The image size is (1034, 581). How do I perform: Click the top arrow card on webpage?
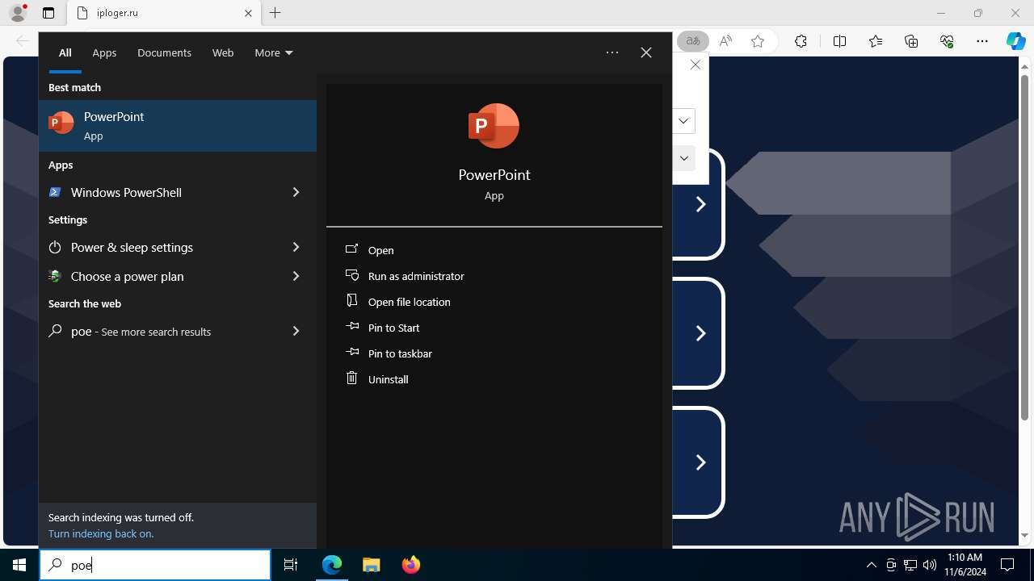699,204
